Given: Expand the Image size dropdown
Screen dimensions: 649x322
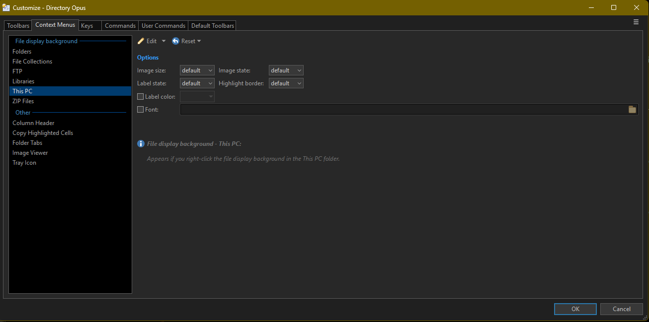Looking at the screenshot, I should tap(197, 70).
